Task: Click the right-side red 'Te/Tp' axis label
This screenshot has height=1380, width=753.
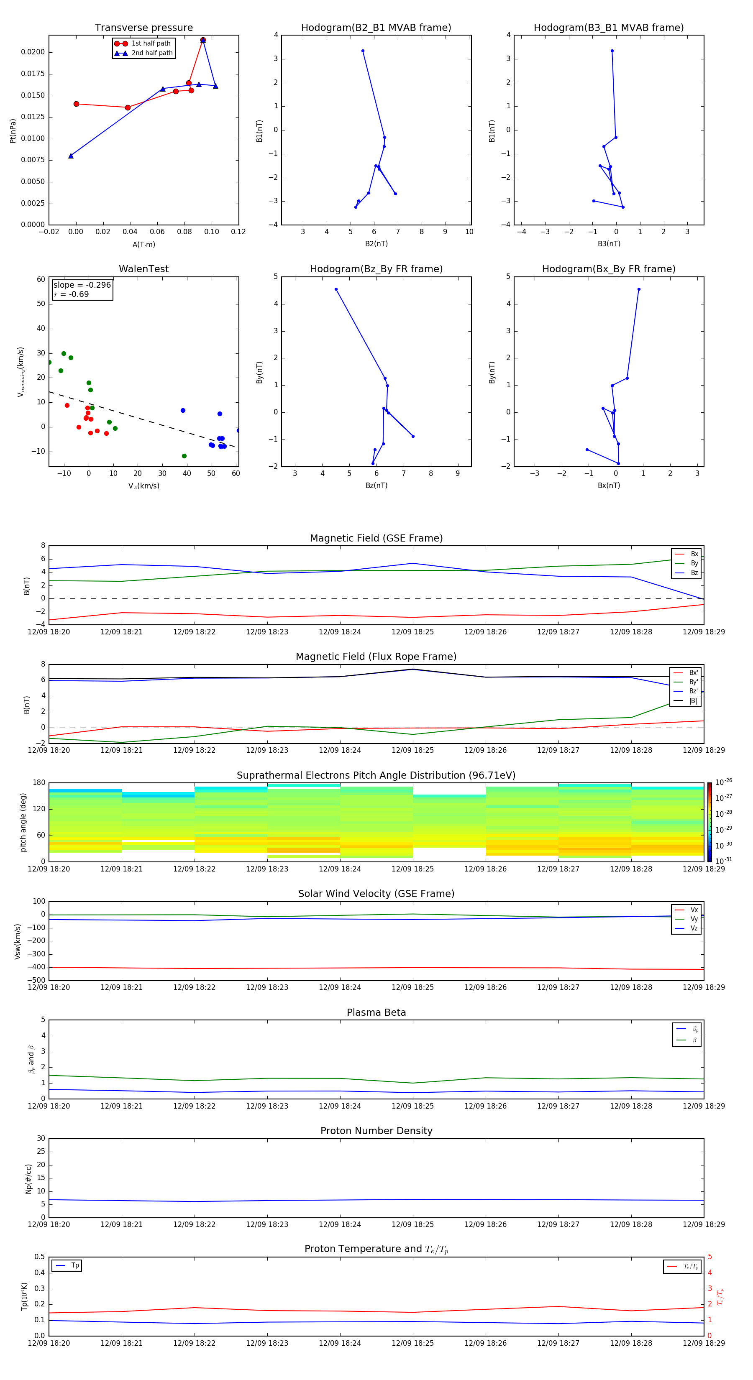Action: (x=720, y=1296)
